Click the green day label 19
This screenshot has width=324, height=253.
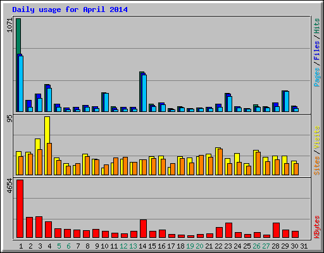click(x=190, y=246)
